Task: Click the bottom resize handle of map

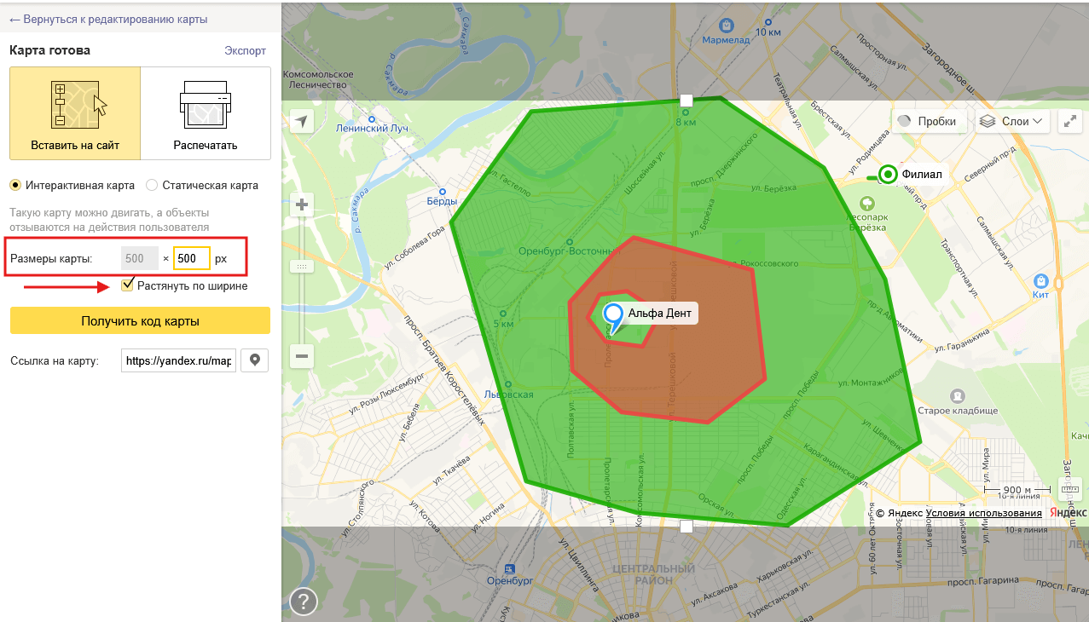Action: 686,526
